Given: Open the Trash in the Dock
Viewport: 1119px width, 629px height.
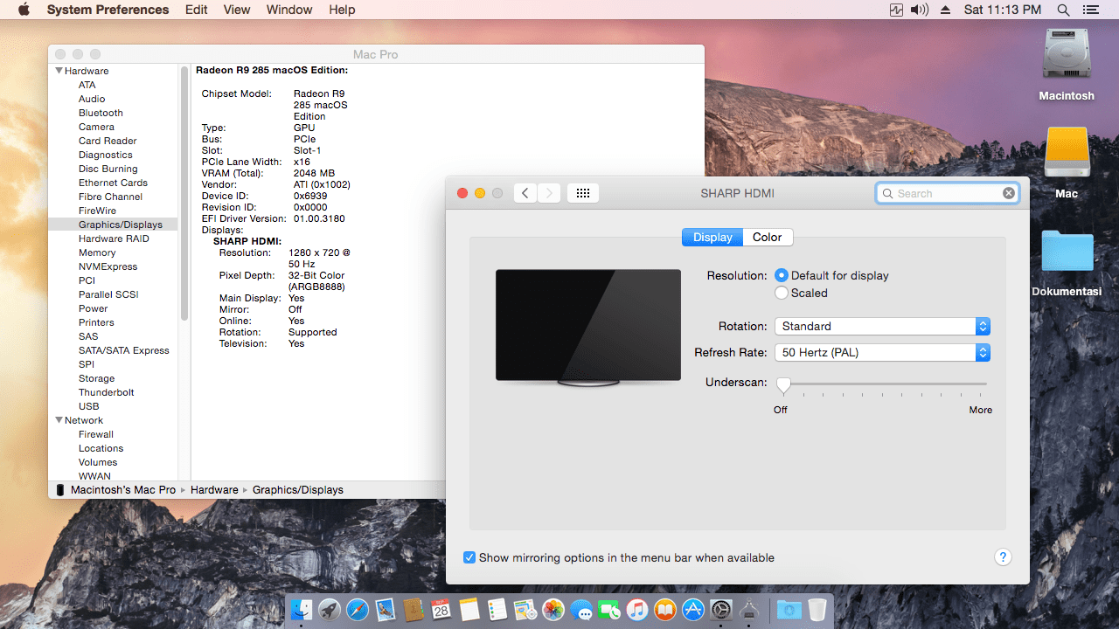Looking at the screenshot, I should click(817, 610).
